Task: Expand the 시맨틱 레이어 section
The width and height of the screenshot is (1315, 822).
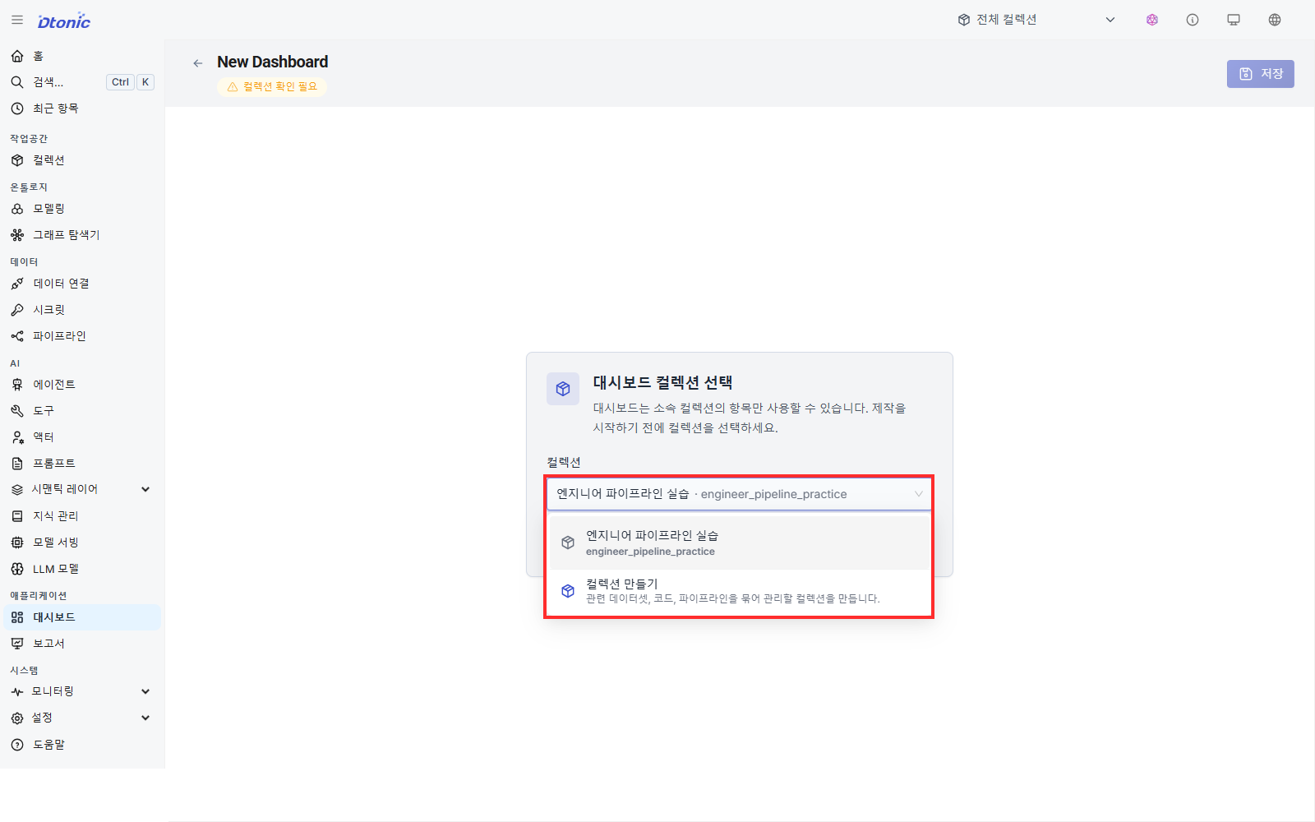Action: (x=82, y=489)
